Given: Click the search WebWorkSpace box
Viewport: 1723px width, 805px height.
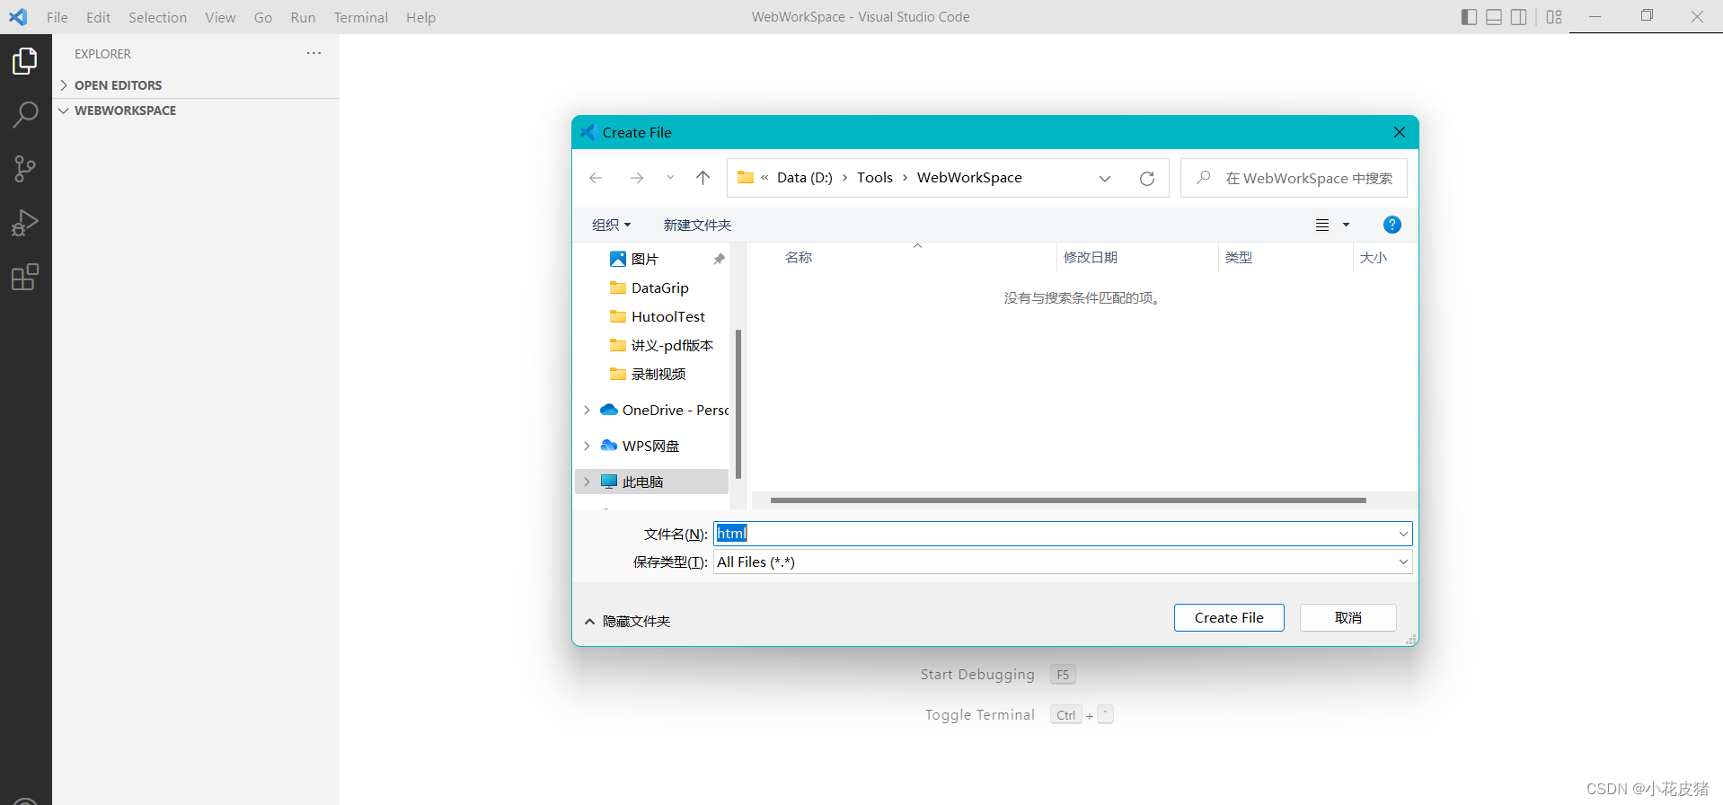Looking at the screenshot, I should pos(1294,178).
